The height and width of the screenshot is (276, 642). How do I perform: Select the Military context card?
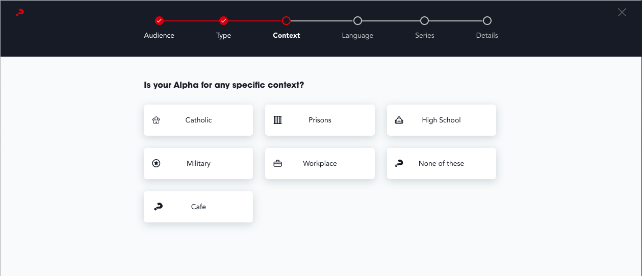coord(198,163)
